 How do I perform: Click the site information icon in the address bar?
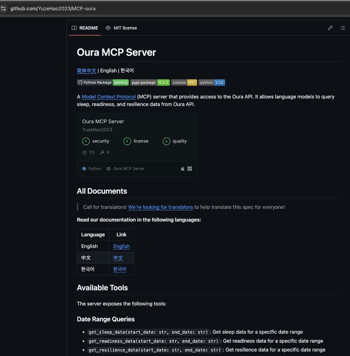(4, 8)
